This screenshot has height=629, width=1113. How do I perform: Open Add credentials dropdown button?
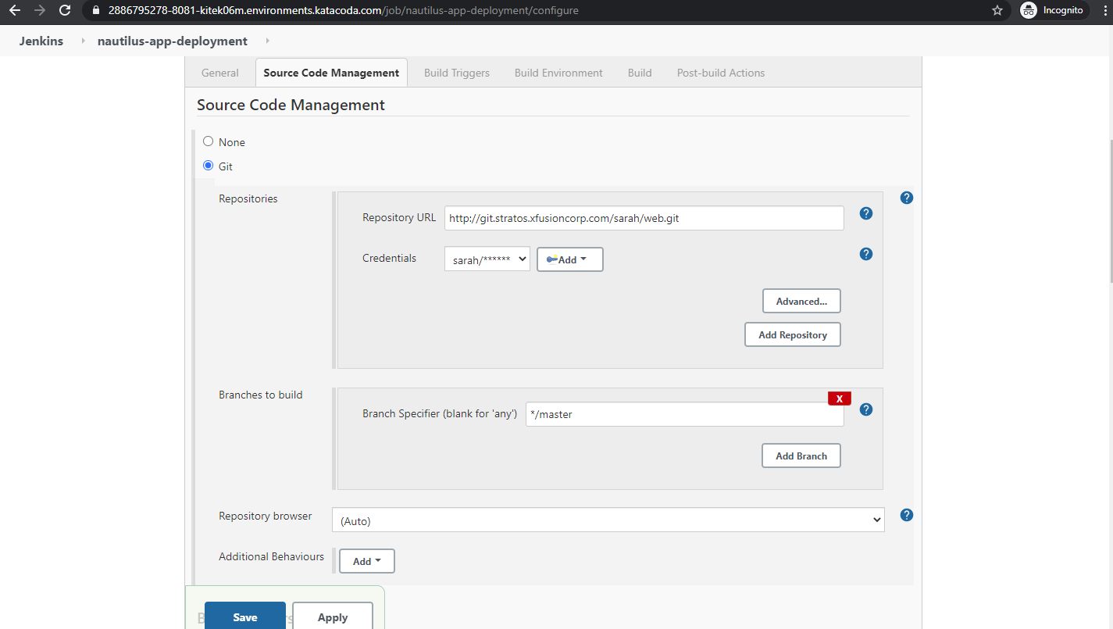(x=569, y=259)
